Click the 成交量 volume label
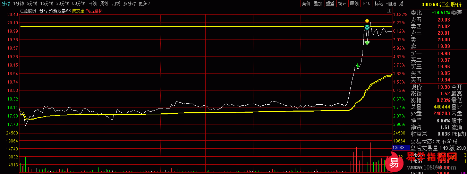 click(x=78, y=11)
